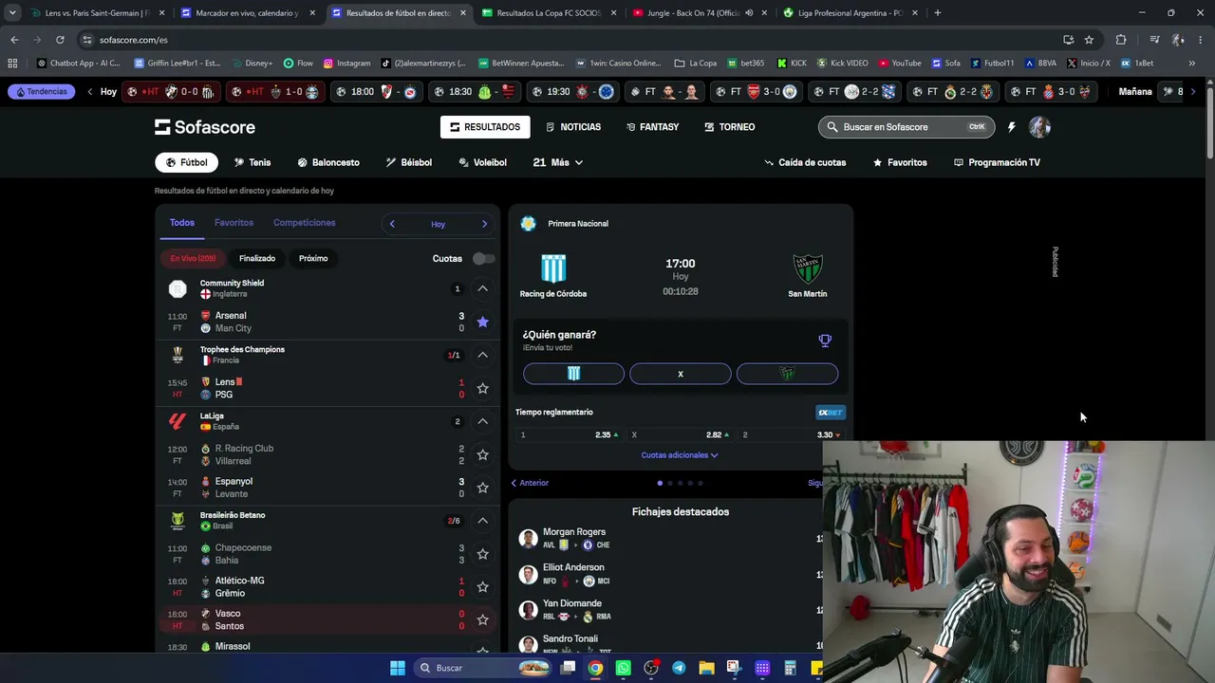
Task: Open the Favoritos link with star
Action: 900,162
